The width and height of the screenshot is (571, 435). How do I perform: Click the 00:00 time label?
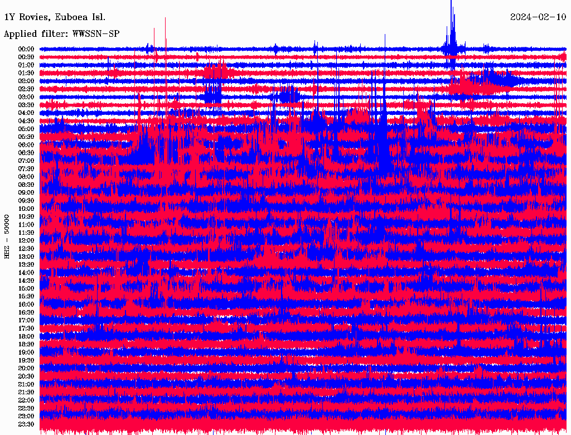click(x=26, y=49)
